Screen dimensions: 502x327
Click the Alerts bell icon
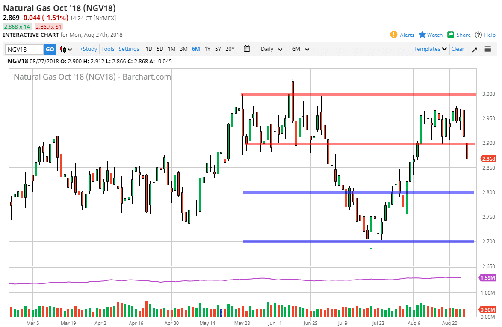tap(393, 35)
